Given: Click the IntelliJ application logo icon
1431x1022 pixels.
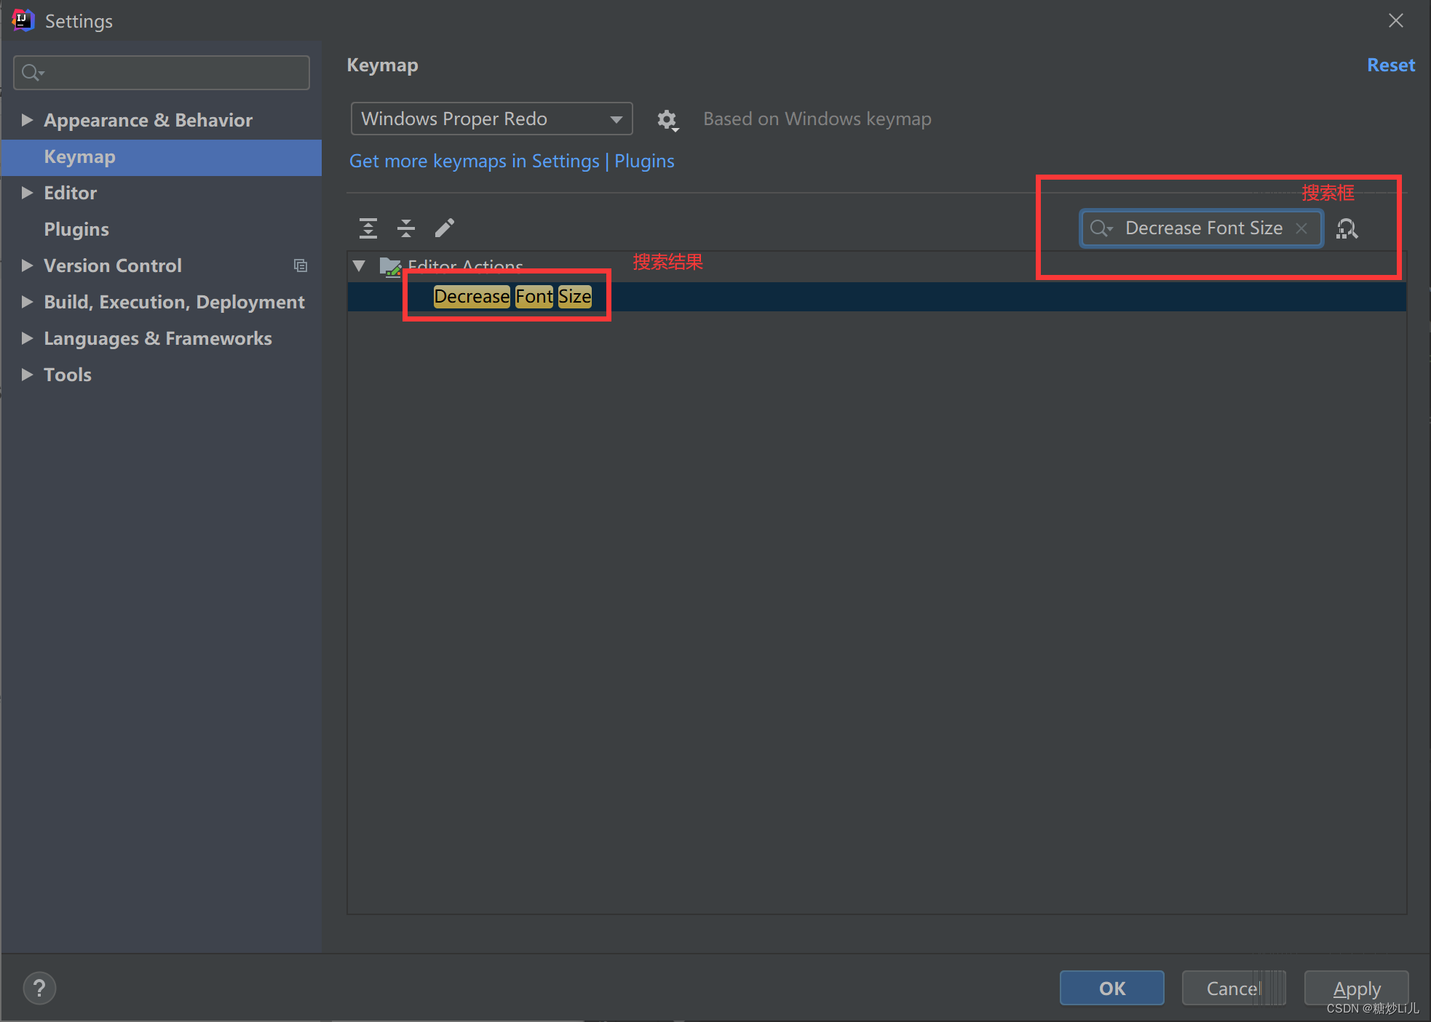Looking at the screenshot, I should tap(22, 19).
